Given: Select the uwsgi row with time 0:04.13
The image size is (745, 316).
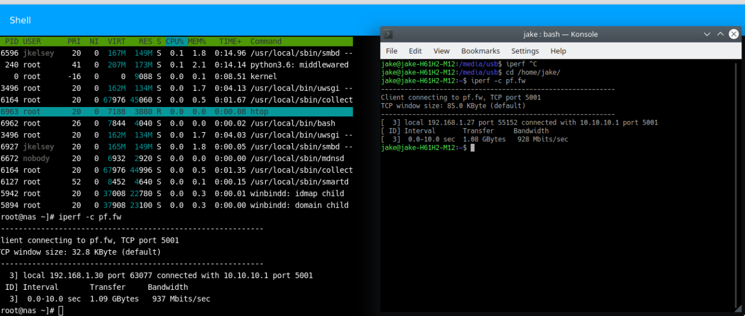Looking at the screenshot, I should pos(176,88).
